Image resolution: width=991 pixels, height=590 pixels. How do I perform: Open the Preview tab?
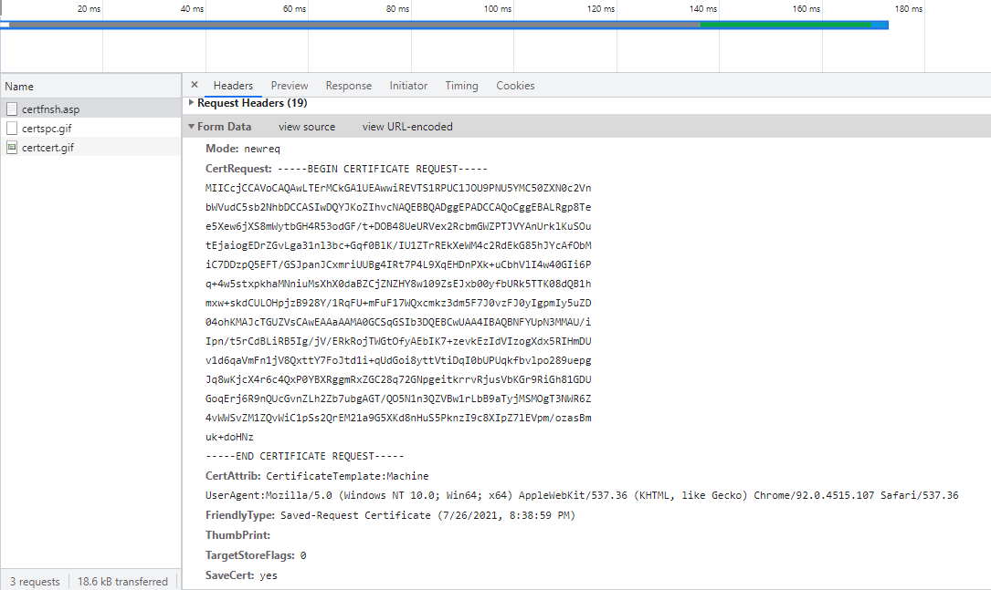[x=290, y=86]
